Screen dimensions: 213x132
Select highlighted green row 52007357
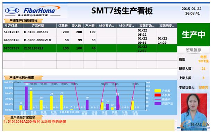[90, 48]
